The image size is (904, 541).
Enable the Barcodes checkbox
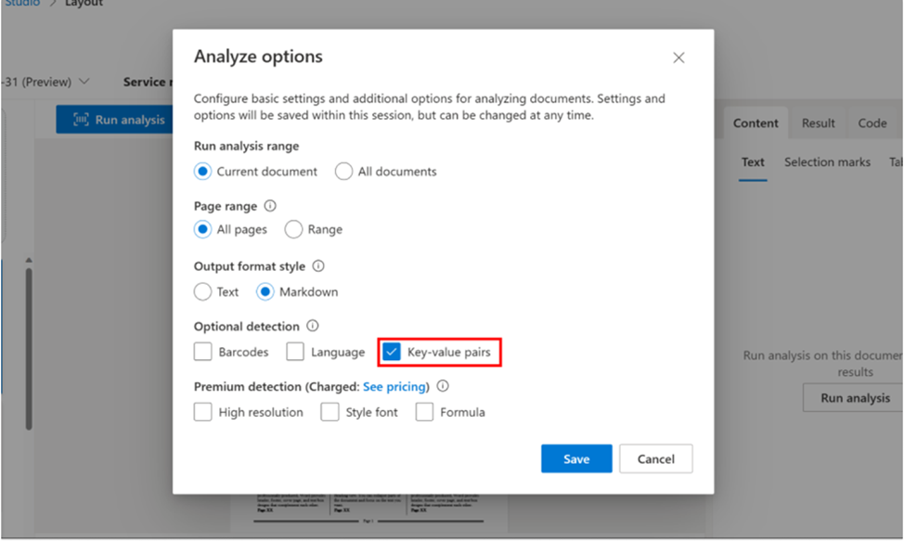coord(203,353)
